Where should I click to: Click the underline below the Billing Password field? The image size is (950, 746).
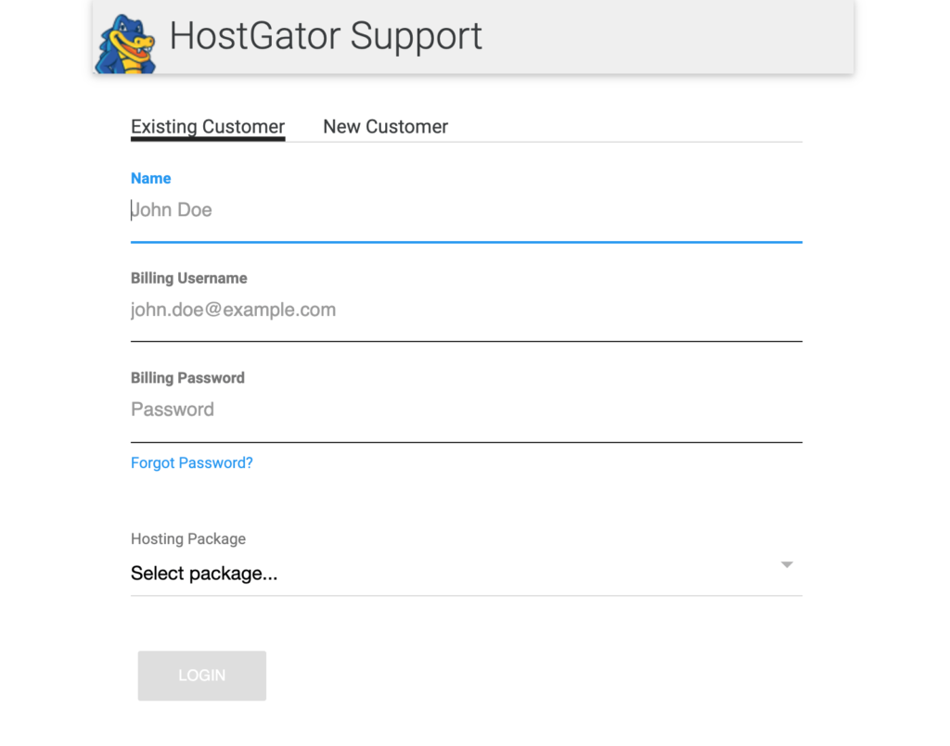coord(466,442)
